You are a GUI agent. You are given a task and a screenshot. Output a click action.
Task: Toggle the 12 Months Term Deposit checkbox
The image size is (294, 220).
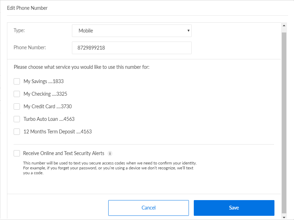pyautogui.click(x=17, y=132)
